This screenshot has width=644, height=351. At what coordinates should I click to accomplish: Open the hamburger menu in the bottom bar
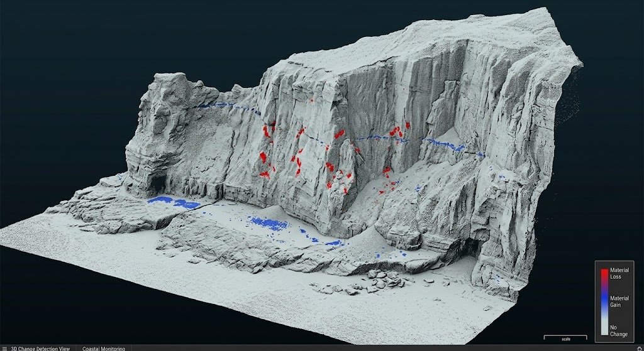[x=4, y=348]
